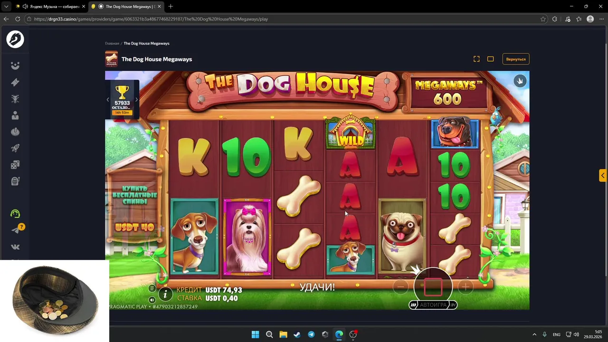
Task: Open Telegram from taskbar
Action: [x=311, y=334]
